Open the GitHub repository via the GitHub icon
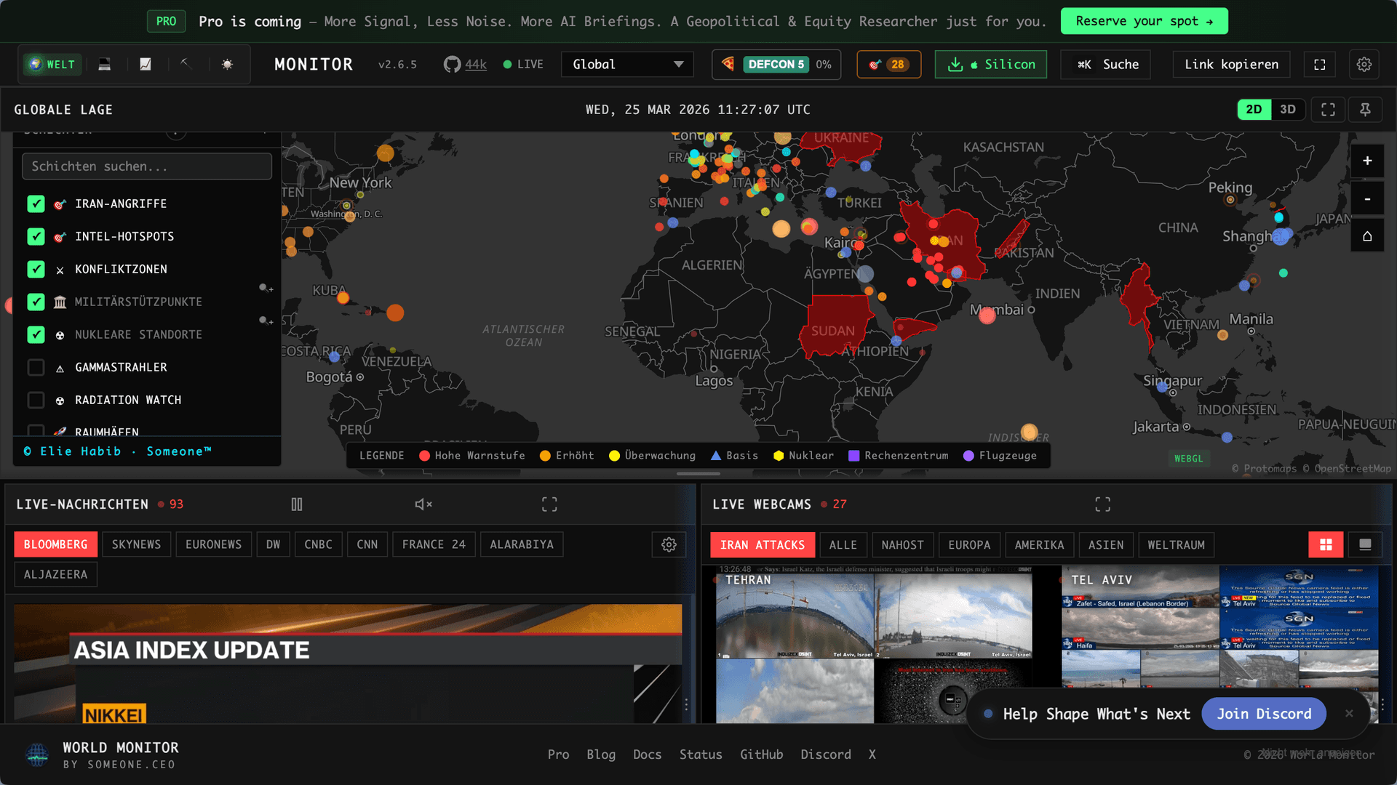This screenshot has width=1397, height=785. [451, 64]
